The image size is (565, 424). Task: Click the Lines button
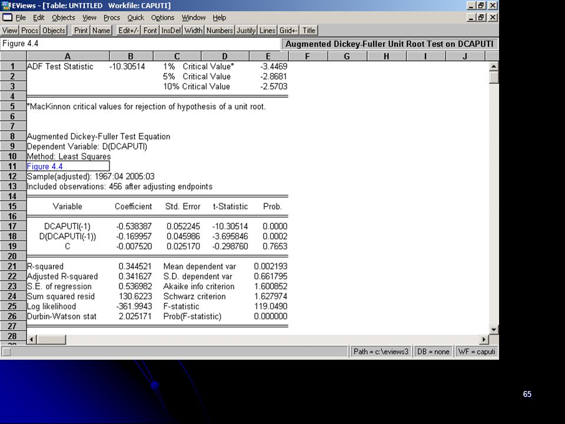267,31
